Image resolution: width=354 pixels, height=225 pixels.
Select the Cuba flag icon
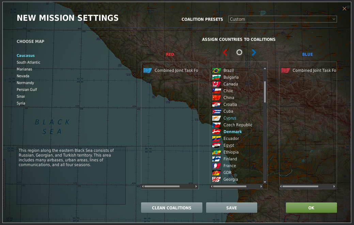pyautogui.click(x=216, y=111)
